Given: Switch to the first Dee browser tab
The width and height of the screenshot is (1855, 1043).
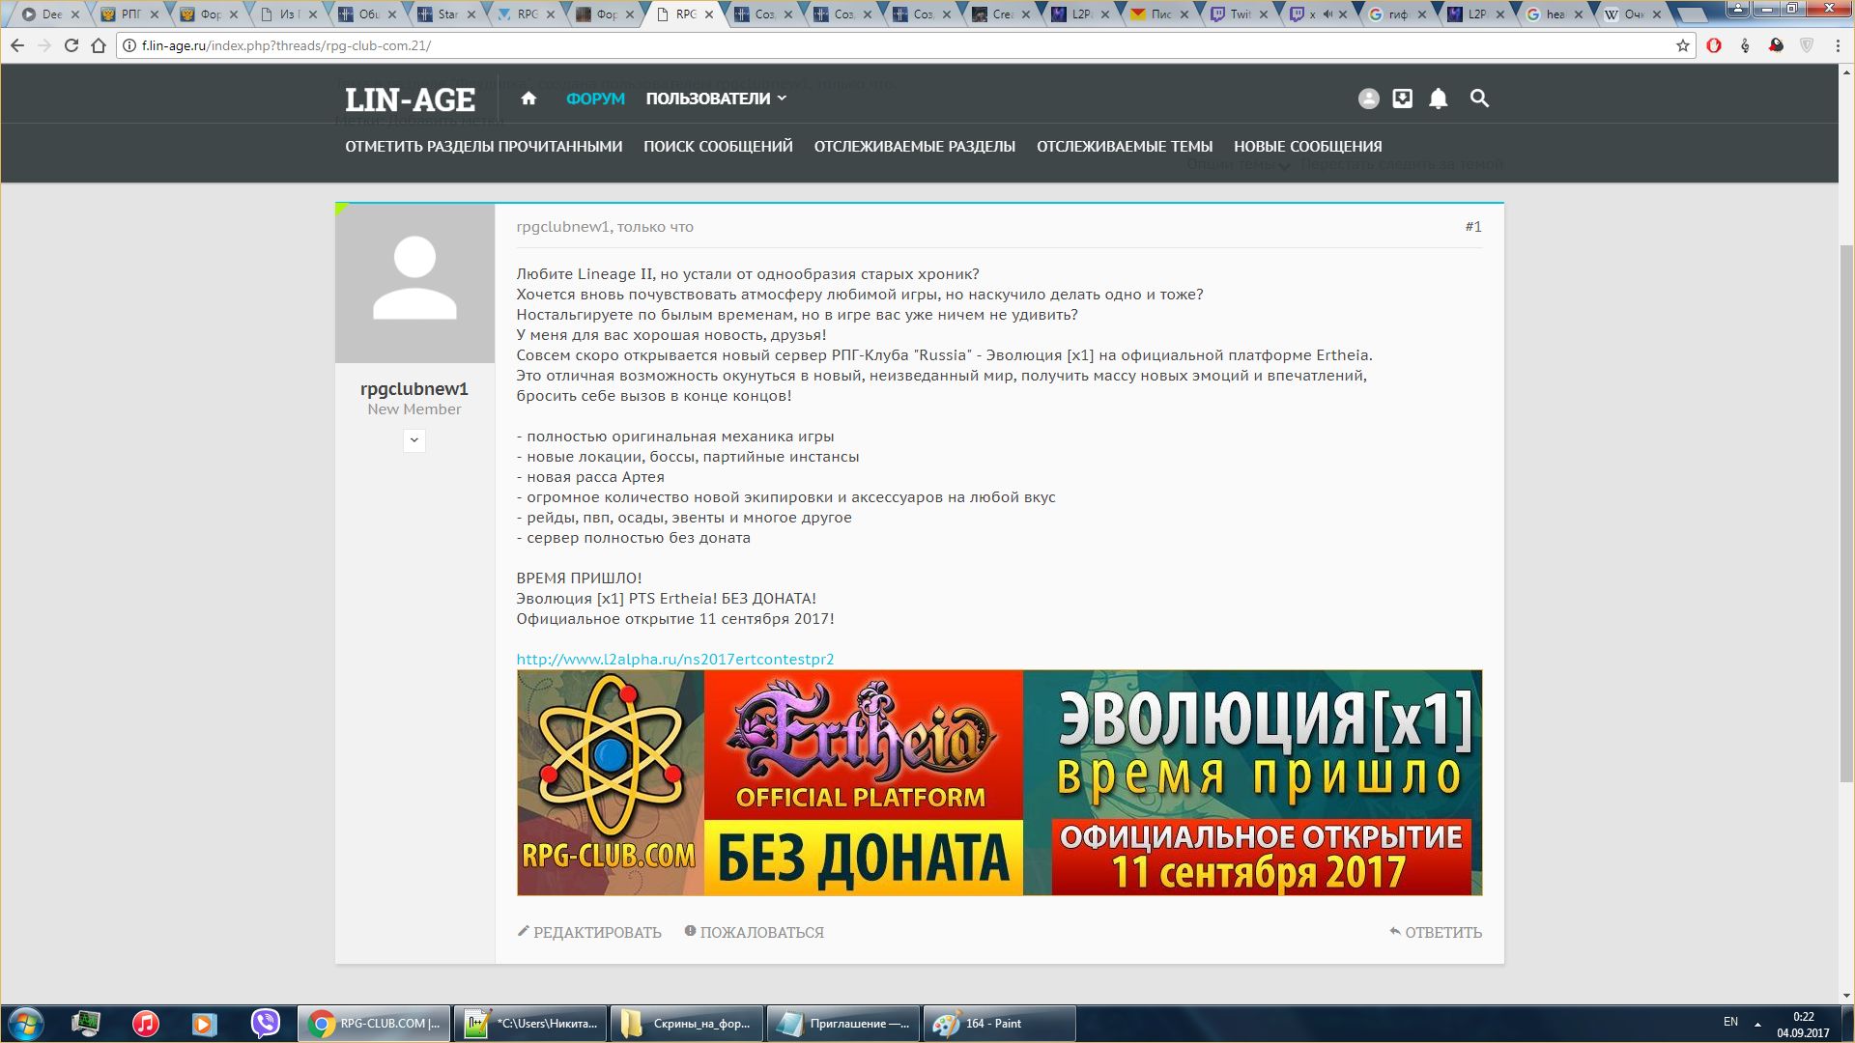Looking at the screenshot, I should tap(51, 14).
